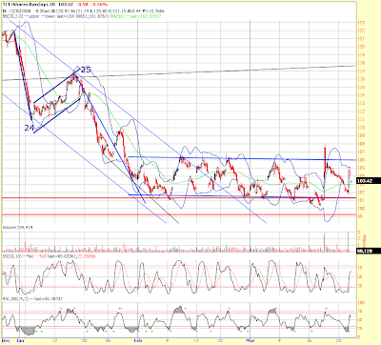
Task: Select the black 103.42 last price tag
Action: click(x=369, y=181)
